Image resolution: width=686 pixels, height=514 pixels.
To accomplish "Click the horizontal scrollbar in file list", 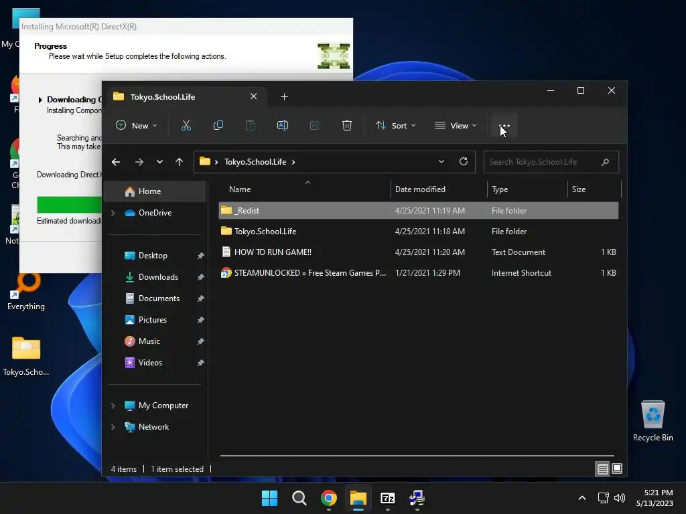I will (417, 455).
